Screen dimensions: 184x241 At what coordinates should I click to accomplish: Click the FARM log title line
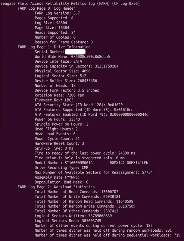[x=70, y=4]
